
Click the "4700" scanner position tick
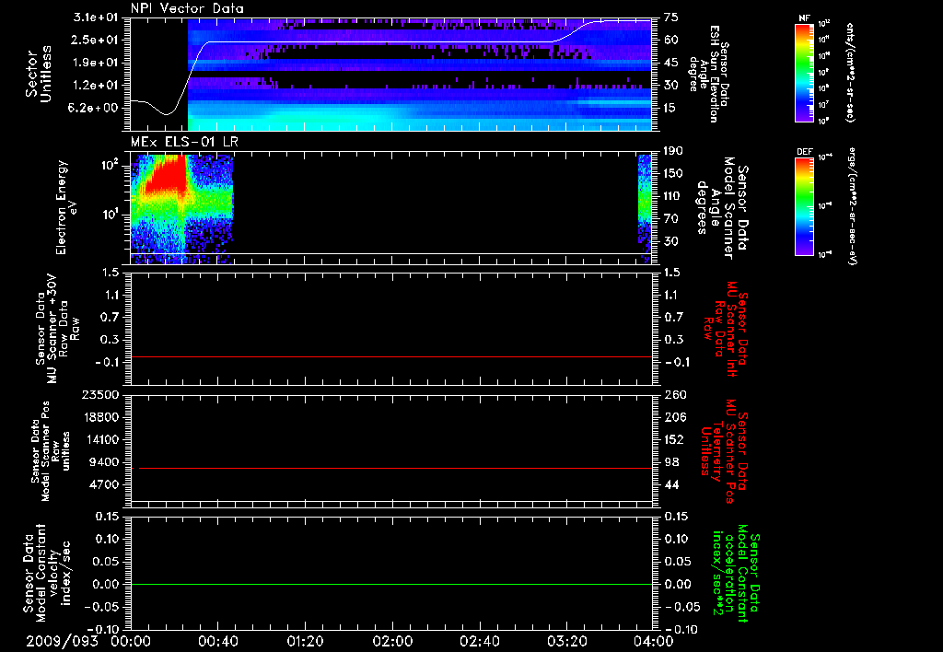pyautogui.click(x=104, y=484)
